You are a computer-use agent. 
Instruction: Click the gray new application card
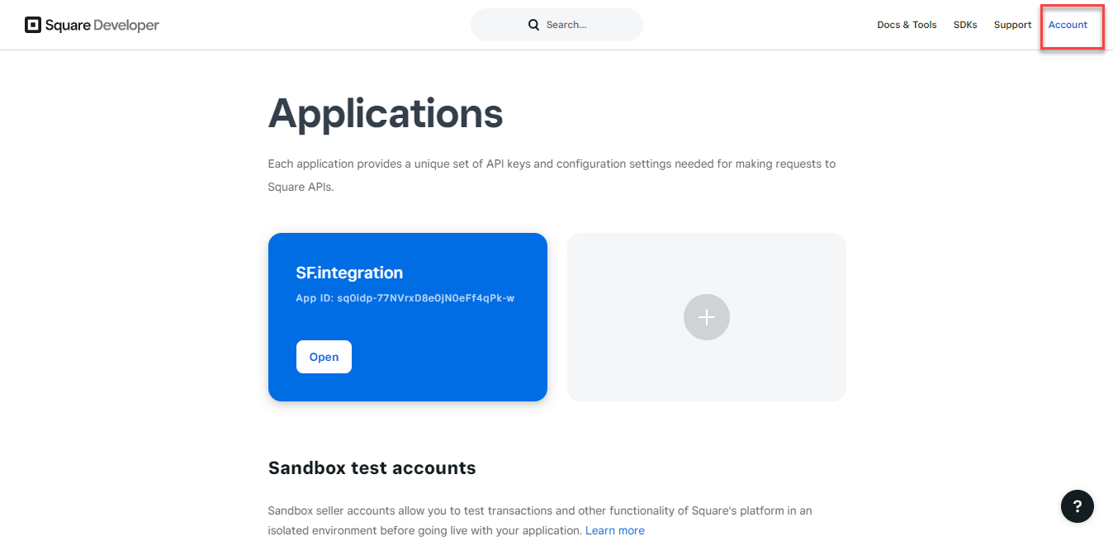707,317
